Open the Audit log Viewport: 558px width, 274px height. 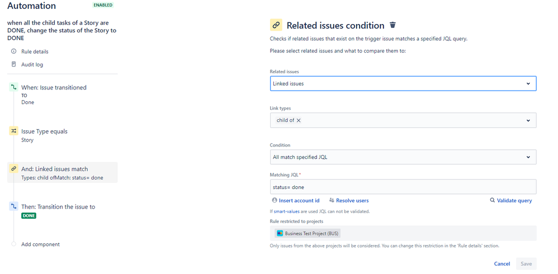point(32,64)
